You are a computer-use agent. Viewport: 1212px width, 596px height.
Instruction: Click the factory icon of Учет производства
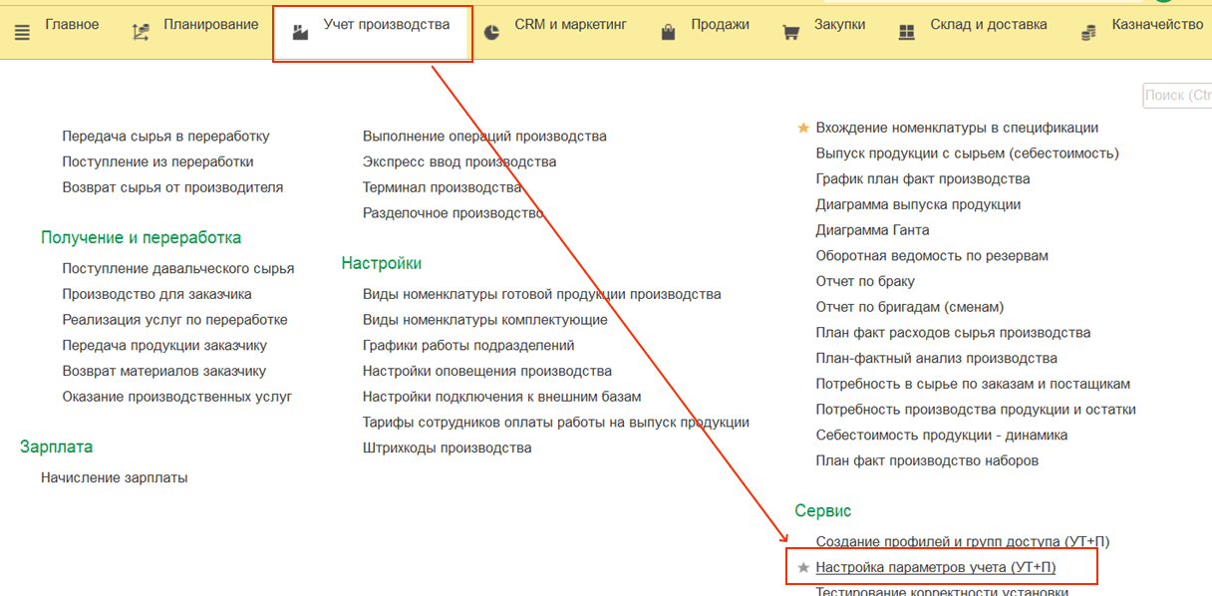click(300, 32)
